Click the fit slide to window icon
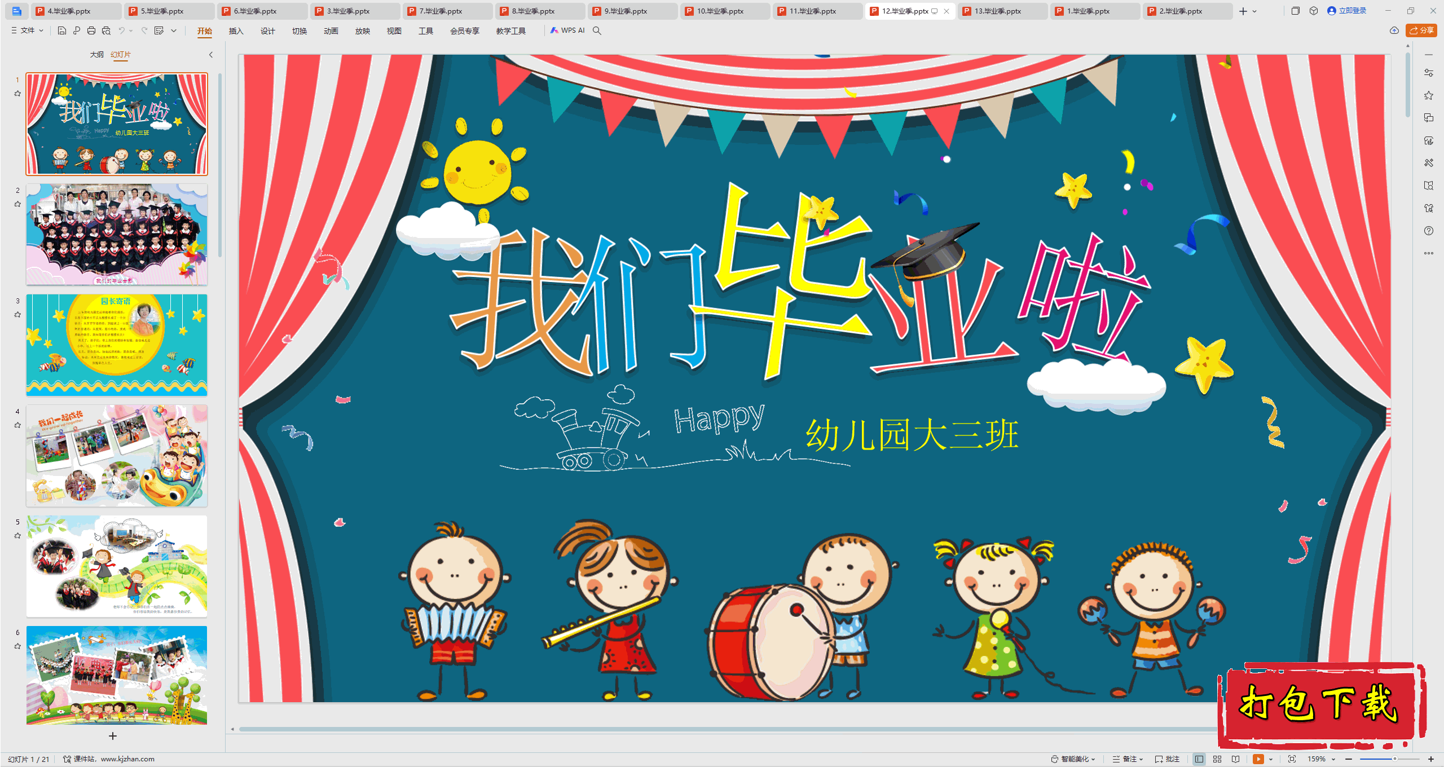The image size is (1444, 767). (x=1292, y=759)
